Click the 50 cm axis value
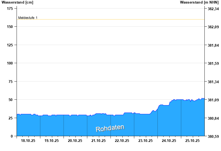Image resolution: width=221 pixels, height=151 pixels. [11, 100]
